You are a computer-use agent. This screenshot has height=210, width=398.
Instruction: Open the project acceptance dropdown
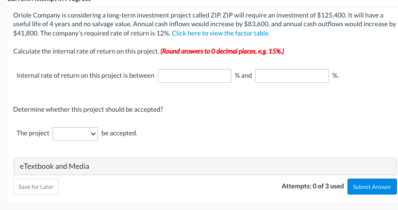[x=75, y=133]
